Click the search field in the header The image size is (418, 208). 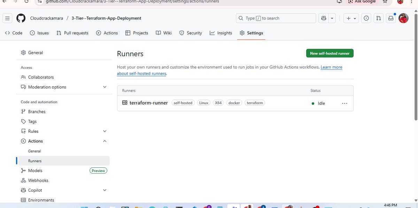tap(276, 18)
